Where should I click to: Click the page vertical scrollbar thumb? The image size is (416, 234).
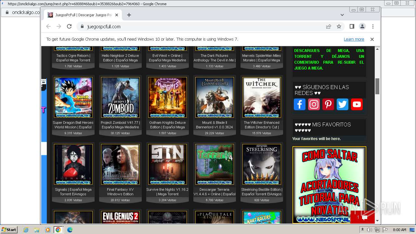pyautogui.click(x=377, y=86)
